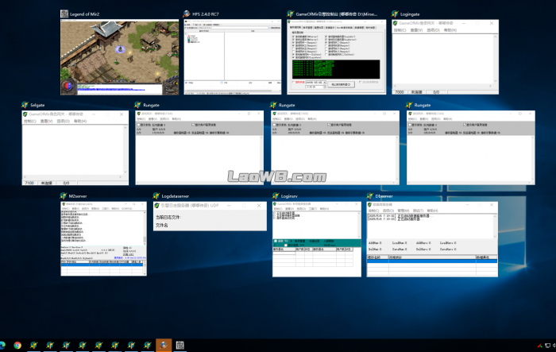Viewport: 556px width, 352px height.
Task: Switch to the Loginsrv window thumbnail
Action: pos(317,239)
